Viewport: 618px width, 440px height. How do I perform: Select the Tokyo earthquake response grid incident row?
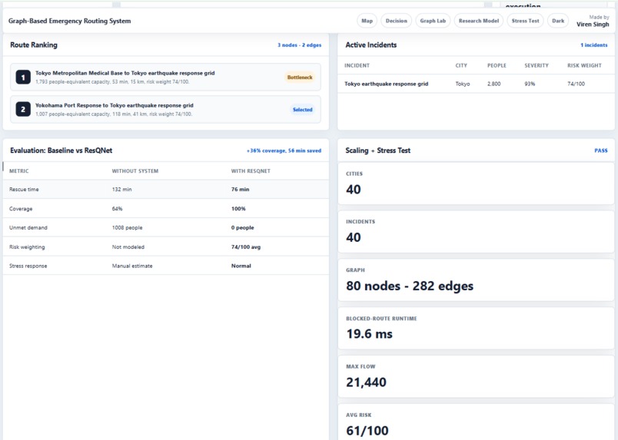pyautogui.click(x=476, y=84)
